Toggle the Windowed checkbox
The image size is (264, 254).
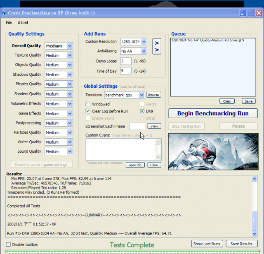(88, 104)
